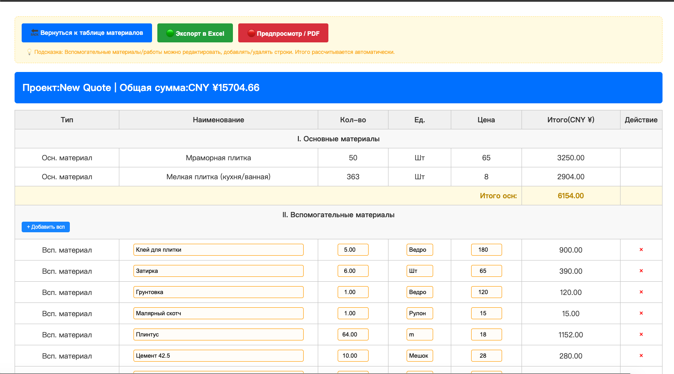Edit the Плинтус name field
This screenshot has width=674, height=374.
(x=218, y=335)
